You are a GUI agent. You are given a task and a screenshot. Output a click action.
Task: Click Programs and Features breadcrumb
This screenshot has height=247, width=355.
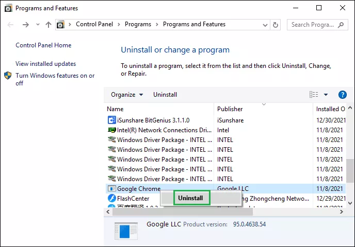pos(194,24)
